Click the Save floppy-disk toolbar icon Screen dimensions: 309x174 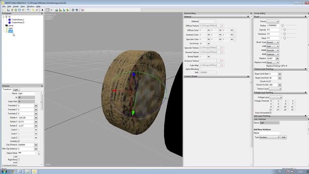19,10
